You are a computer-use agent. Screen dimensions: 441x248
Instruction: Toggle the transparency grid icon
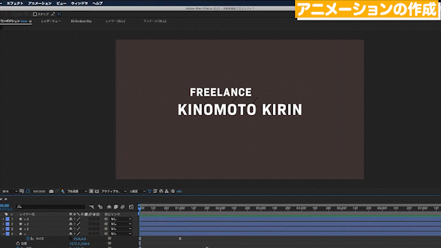click(97, 192)
